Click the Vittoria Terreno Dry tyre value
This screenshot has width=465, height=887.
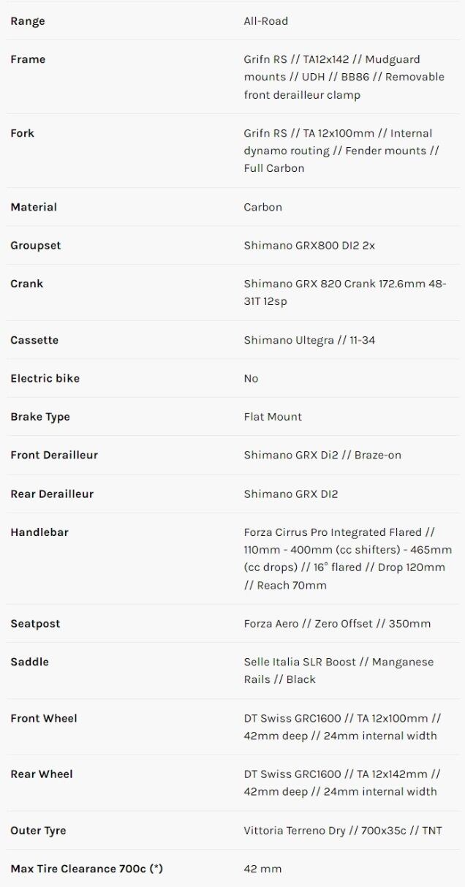[x=342, y=831]
